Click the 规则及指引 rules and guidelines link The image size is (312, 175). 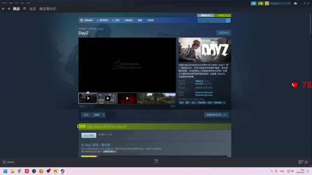pos(110,152)
